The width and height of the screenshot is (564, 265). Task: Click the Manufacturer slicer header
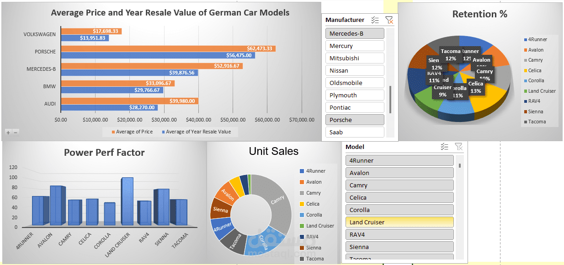coord(345,20)
